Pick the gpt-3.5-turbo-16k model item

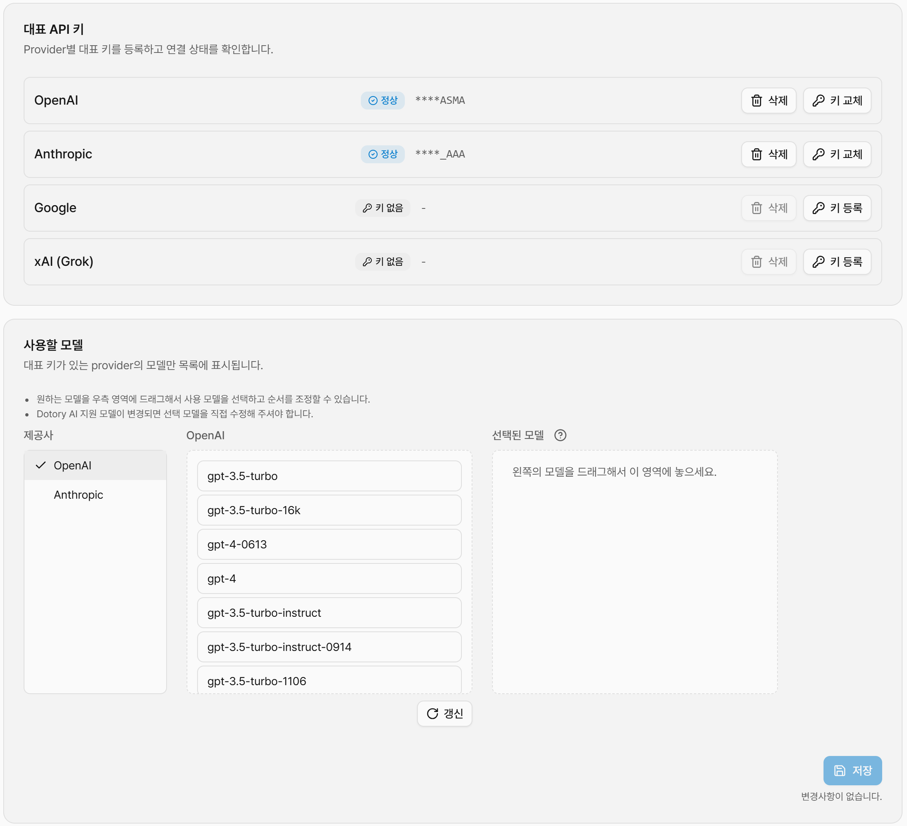pos(329,510)
